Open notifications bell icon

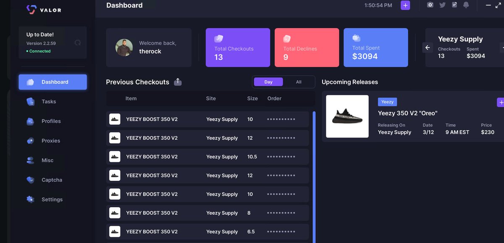[x=466, y=5]
